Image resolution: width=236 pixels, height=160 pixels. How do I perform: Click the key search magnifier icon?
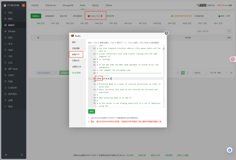point(229,31)
